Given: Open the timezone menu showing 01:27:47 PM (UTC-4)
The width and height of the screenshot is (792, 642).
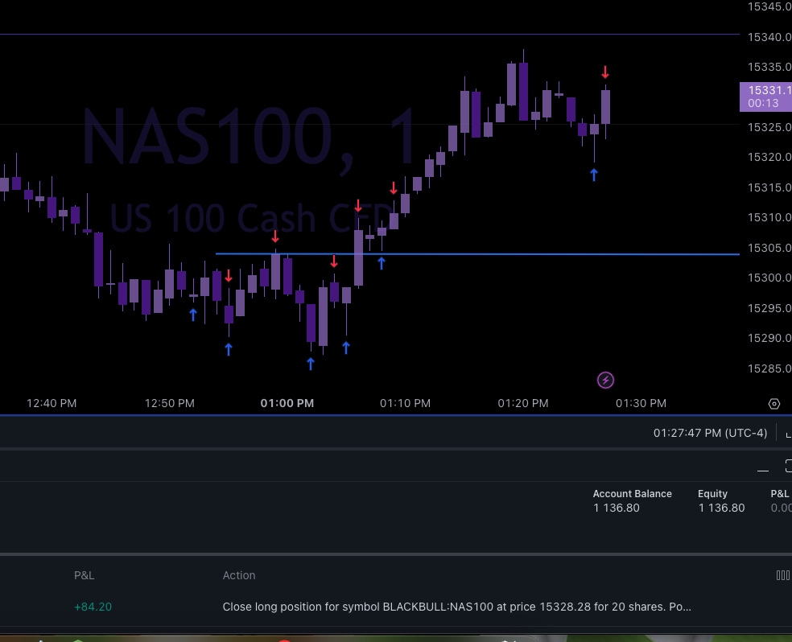Looking at the screenshot, I should (710, 432).
